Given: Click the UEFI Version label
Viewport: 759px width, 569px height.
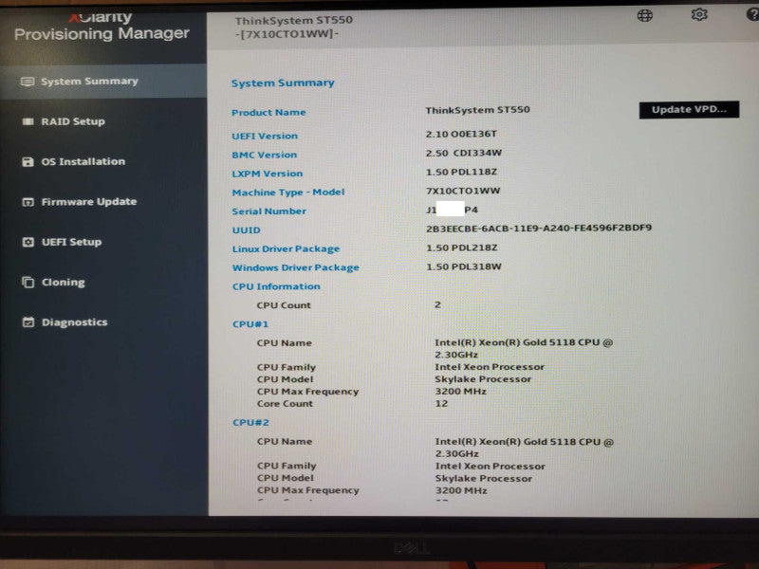Looking at the screenshot, I should [265, 137].
